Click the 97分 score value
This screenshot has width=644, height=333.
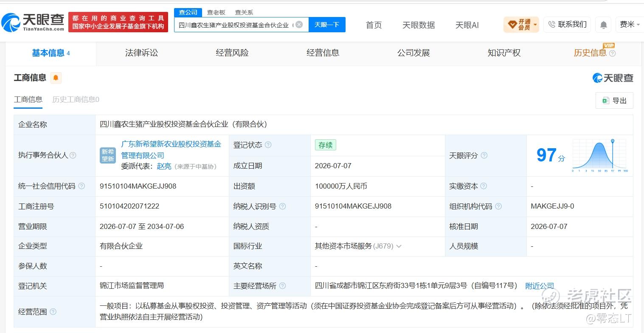click(551, 155)
